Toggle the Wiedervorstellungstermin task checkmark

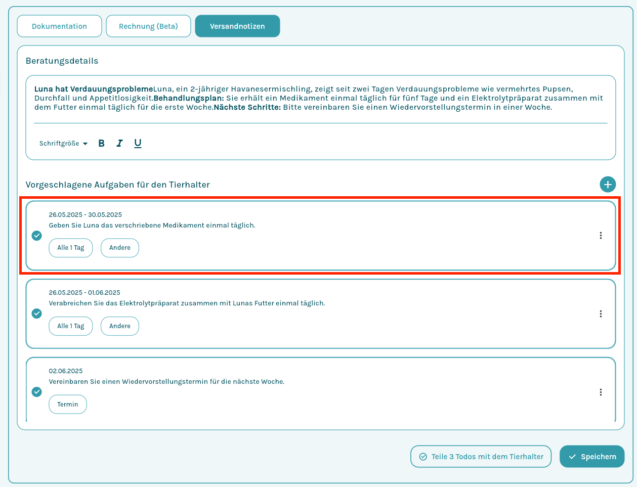[37, 392]
